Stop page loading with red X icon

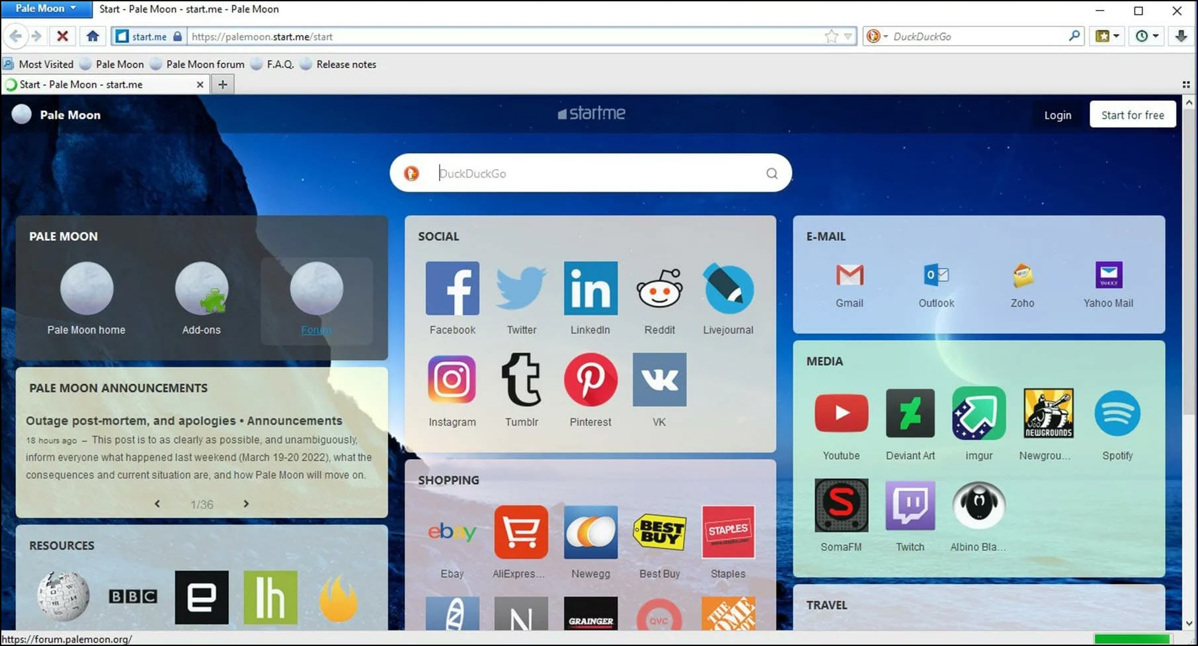[62, 36]
